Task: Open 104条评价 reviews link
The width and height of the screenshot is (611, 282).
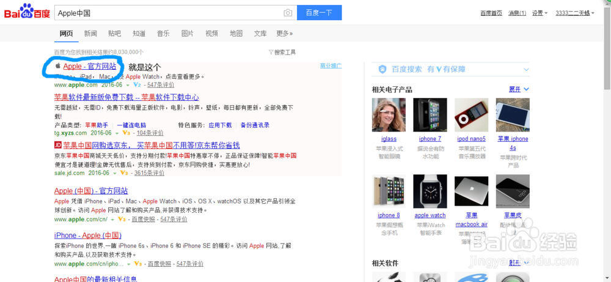Action: click(150, 133)
